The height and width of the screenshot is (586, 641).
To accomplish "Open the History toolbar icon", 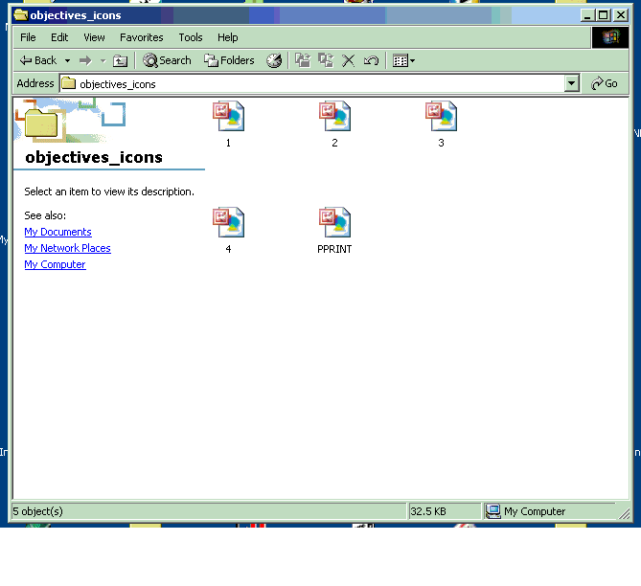I will 274,60.
